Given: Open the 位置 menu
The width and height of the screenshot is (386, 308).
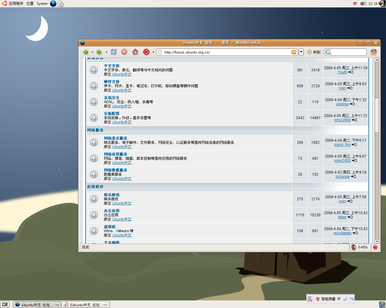Looking at the screenshot, I should [x=30, y=4].
